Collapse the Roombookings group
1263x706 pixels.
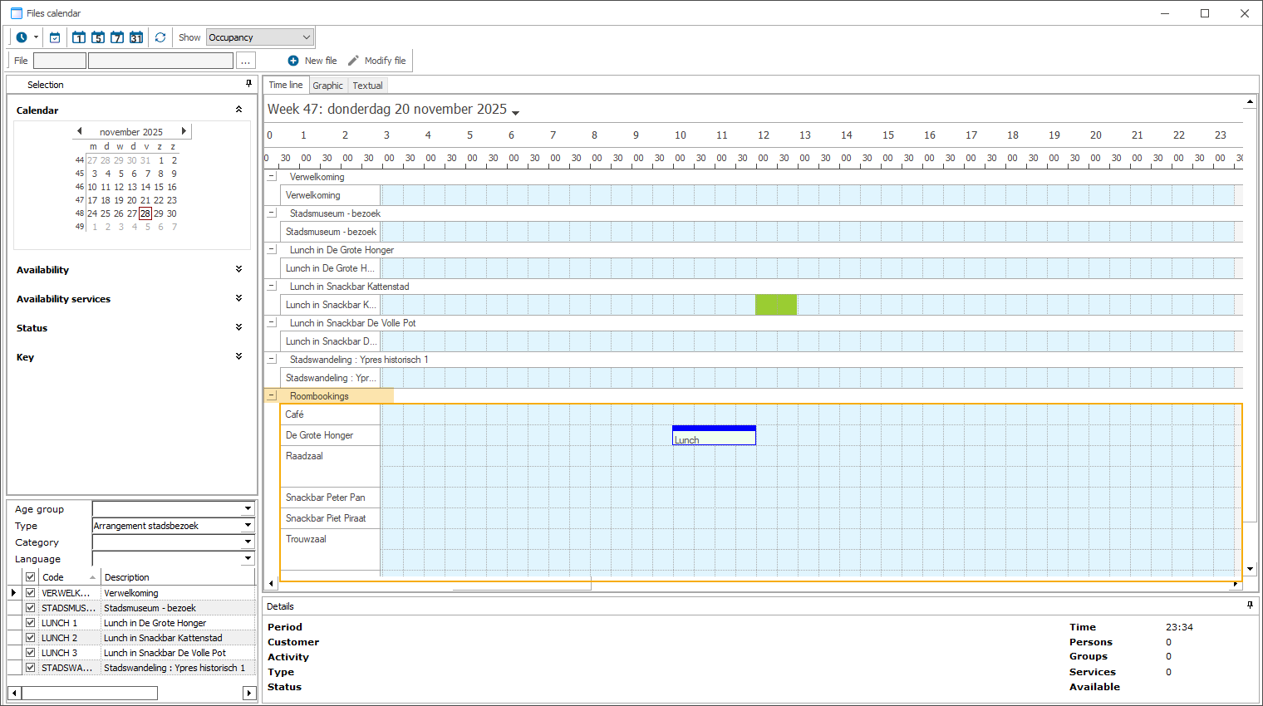point(272,396)
